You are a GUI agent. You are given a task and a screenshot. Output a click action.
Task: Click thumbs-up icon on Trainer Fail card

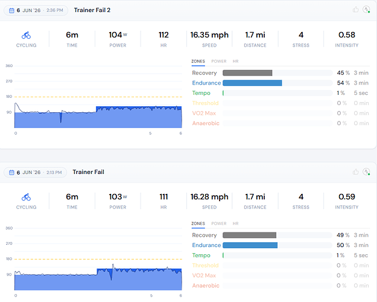tap(356, 172)
